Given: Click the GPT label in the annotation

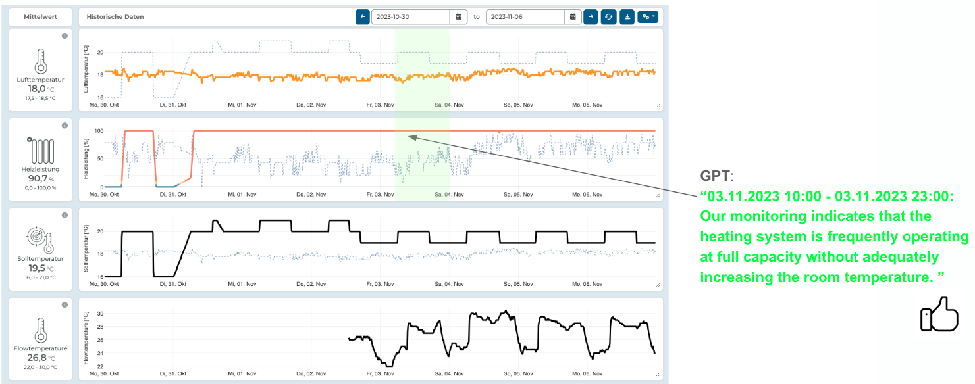Looking at the screenshot, I should click(715, 177).
